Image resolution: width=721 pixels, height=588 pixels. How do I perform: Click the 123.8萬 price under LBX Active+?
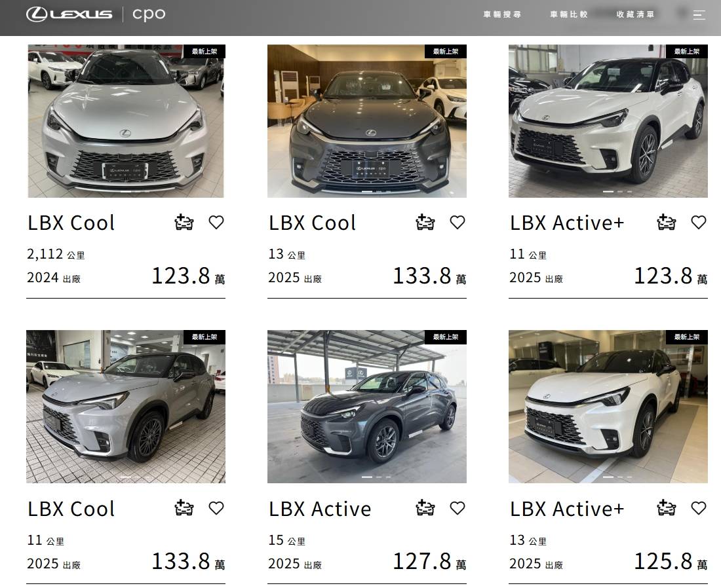point(671,276)
